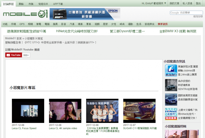Viewport: 205px width, 138px height.
Task: Open the 筆電 category menu
Action: [38, 24]
